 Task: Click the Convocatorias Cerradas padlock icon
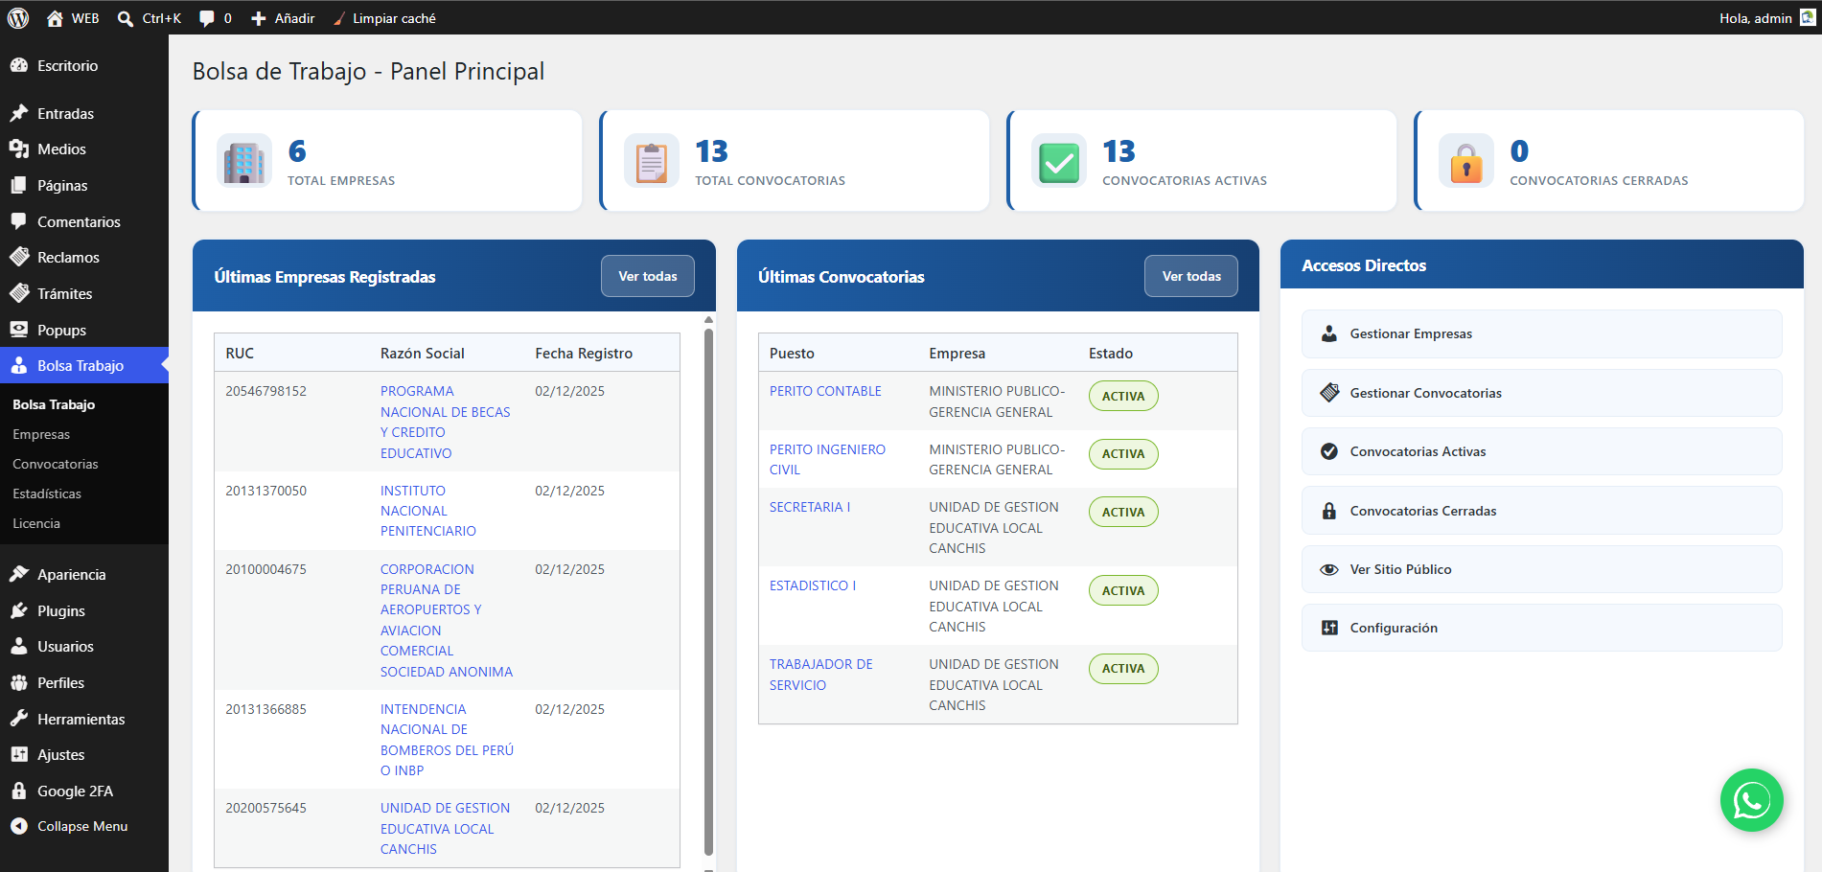(1466, 161)
